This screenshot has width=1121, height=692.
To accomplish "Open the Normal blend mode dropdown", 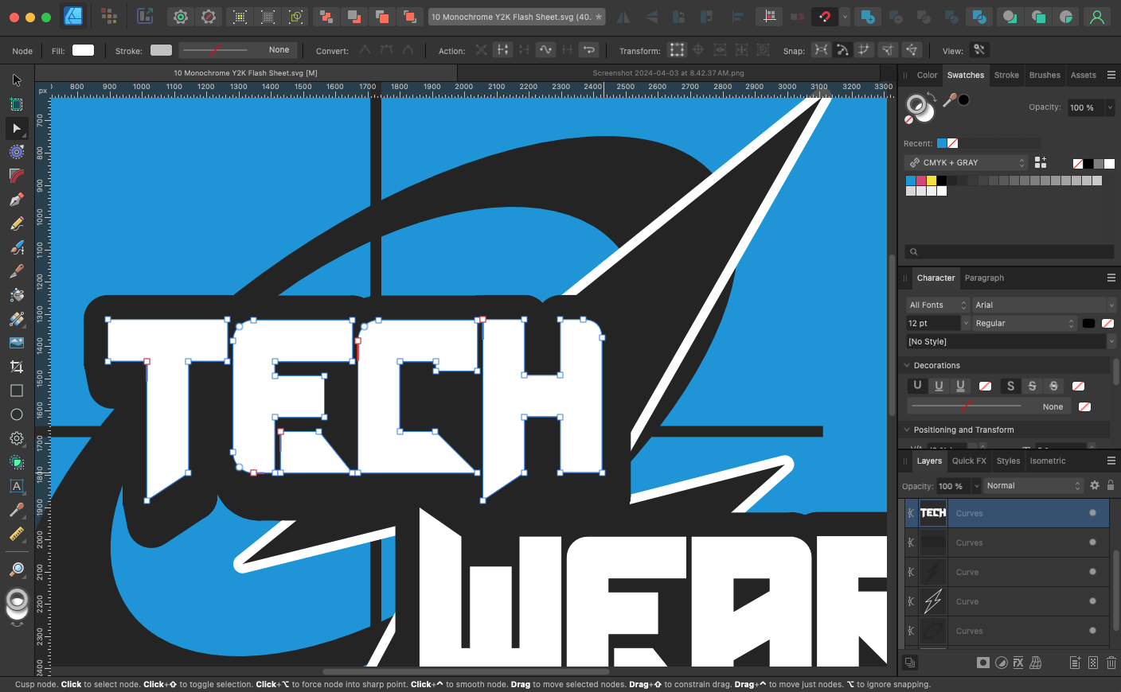I will point(1033,485).
